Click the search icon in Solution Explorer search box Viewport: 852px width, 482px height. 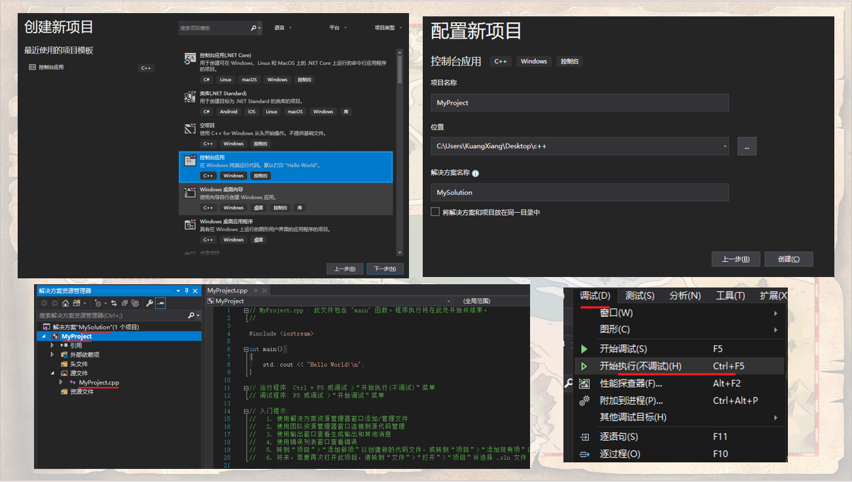(x=191, y=316)
